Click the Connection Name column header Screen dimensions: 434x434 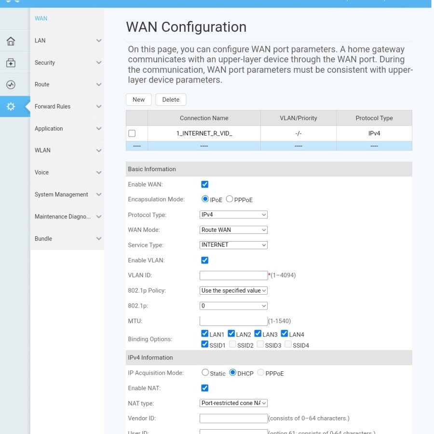click(x=204, y=118)
